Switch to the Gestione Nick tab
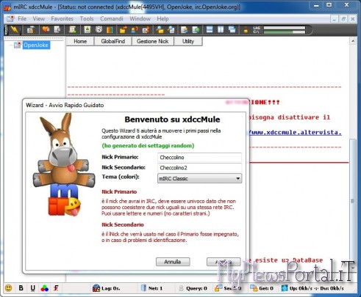361x297 pixels. coord(153,41)
